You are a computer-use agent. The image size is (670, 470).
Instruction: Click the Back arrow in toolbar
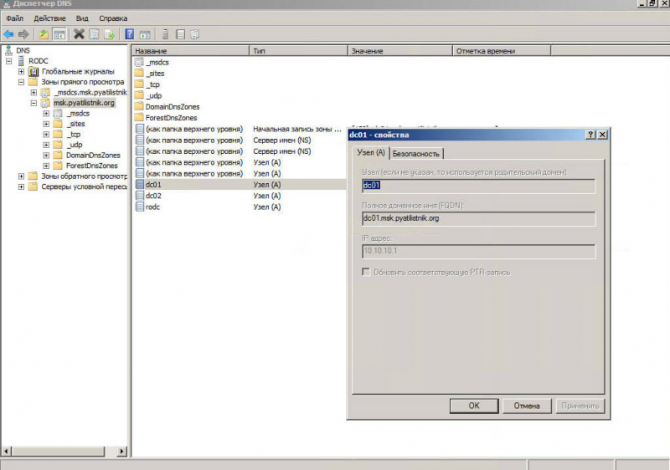8,34
